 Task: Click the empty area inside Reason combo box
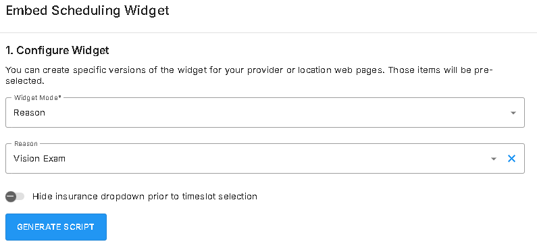274,159
